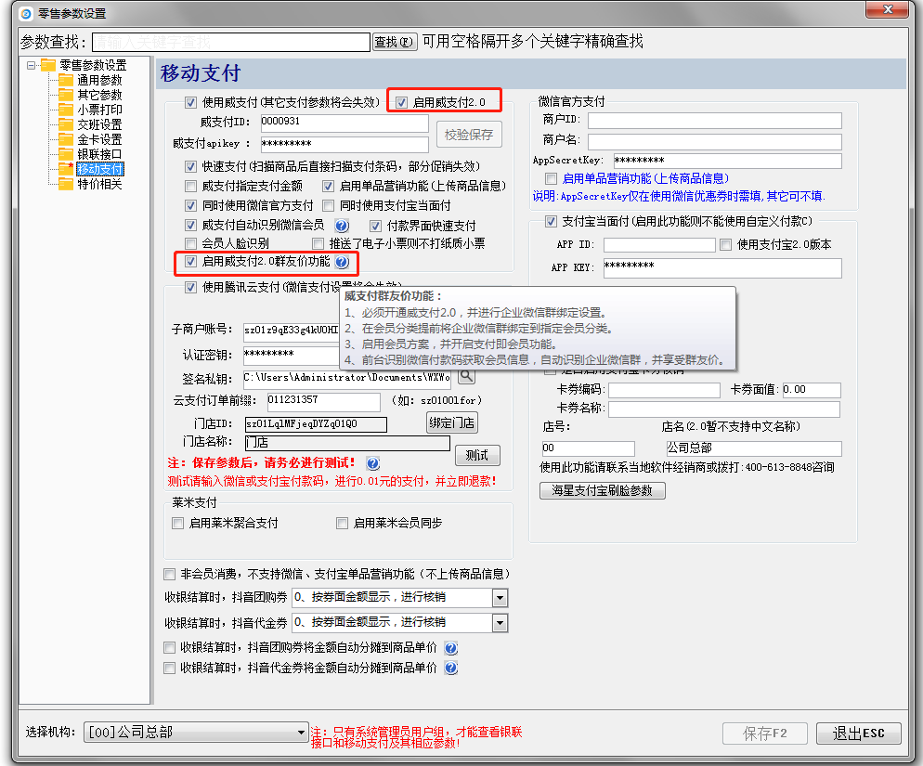The height and width of the screenshot is (766, 923).
Task: Click folder icon of 银联接口
Action: coord(66,154)
